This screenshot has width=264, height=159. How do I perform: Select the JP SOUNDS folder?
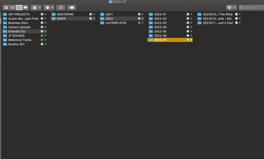(x=24, y=36)
